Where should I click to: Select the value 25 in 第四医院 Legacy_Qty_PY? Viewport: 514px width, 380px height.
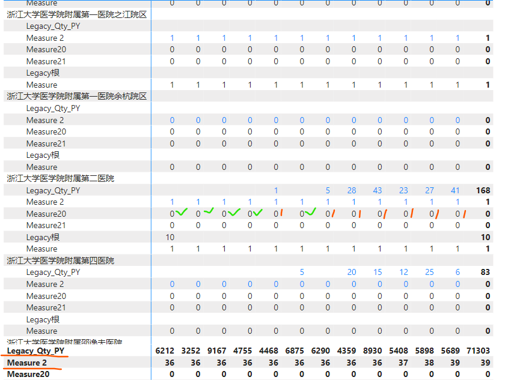[429, 273]
